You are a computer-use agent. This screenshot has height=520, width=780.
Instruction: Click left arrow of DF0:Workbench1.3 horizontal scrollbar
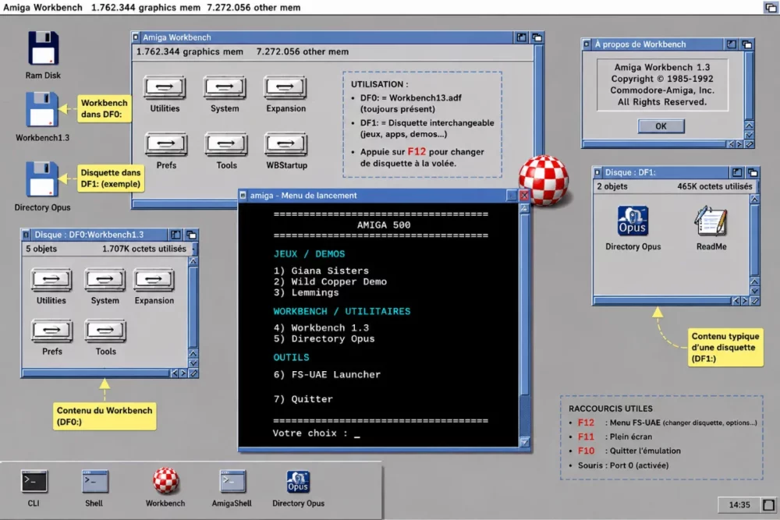coord(174,373)
